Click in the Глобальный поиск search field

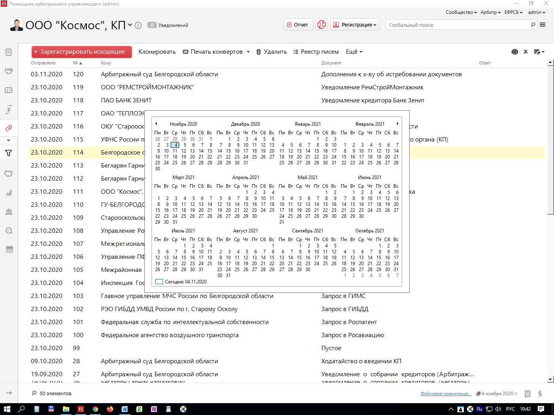(x=459, y=25)
